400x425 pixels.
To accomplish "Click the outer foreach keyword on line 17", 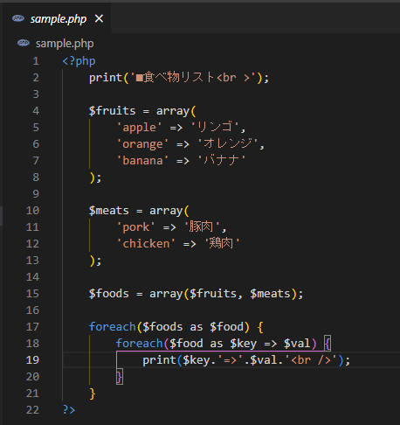I will (113, 327).
